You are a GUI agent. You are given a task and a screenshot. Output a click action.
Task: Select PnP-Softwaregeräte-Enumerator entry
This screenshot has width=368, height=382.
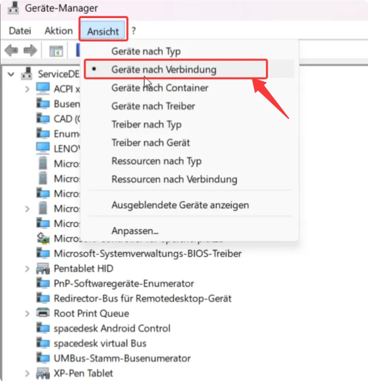(124, 284)
